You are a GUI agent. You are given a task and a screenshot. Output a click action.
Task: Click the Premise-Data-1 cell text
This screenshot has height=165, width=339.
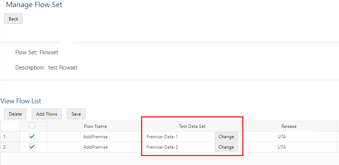162,137
